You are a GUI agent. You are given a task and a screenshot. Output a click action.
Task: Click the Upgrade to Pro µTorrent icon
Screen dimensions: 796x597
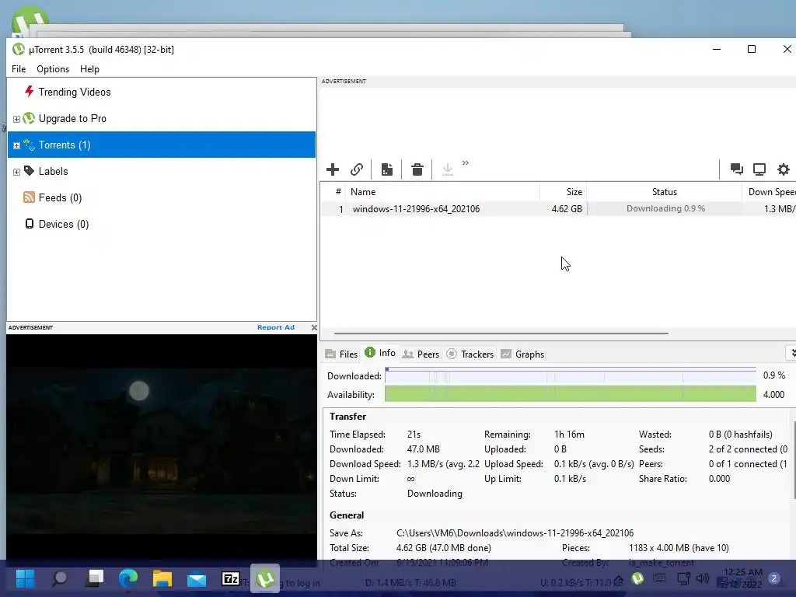coord(29,118)
